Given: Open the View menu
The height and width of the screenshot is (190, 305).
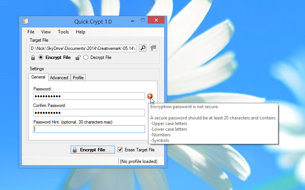Looking at the screenshot, I should click(x=46, y=32).
